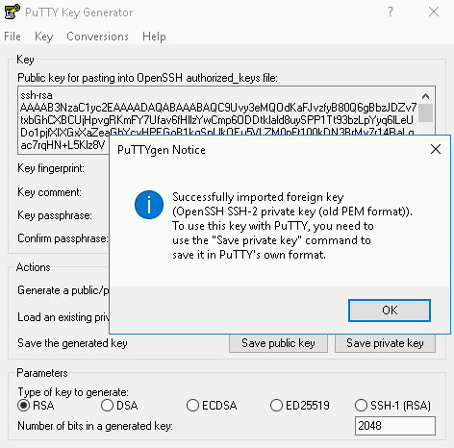Click the public key scrollbar up arrow
This screenshot has width=454, height=448.
tap(425, 96)
